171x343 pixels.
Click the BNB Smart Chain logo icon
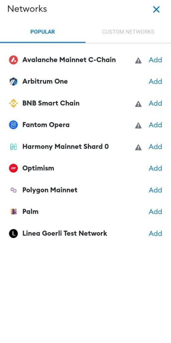(13, 103)
